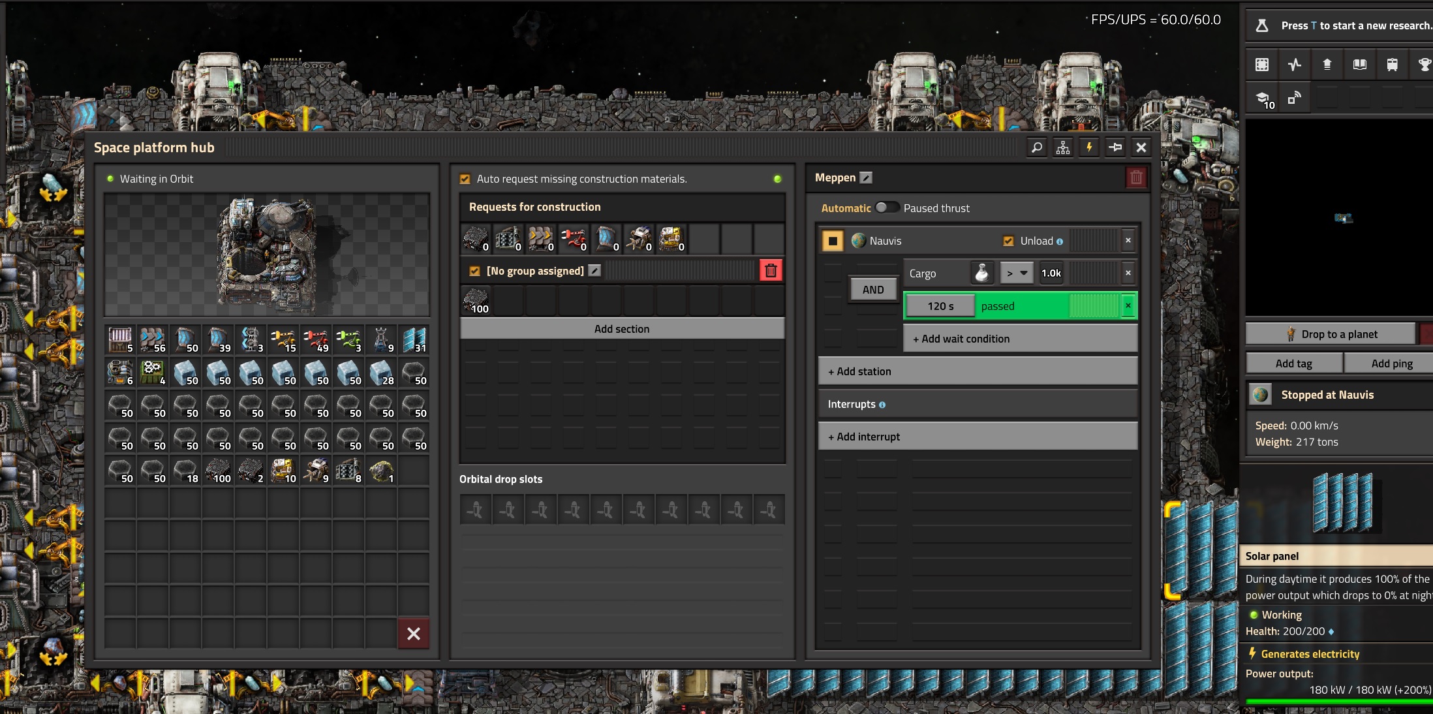Click Add wait condition
Screen dimensions: 1433x714
pos(1020,339)
